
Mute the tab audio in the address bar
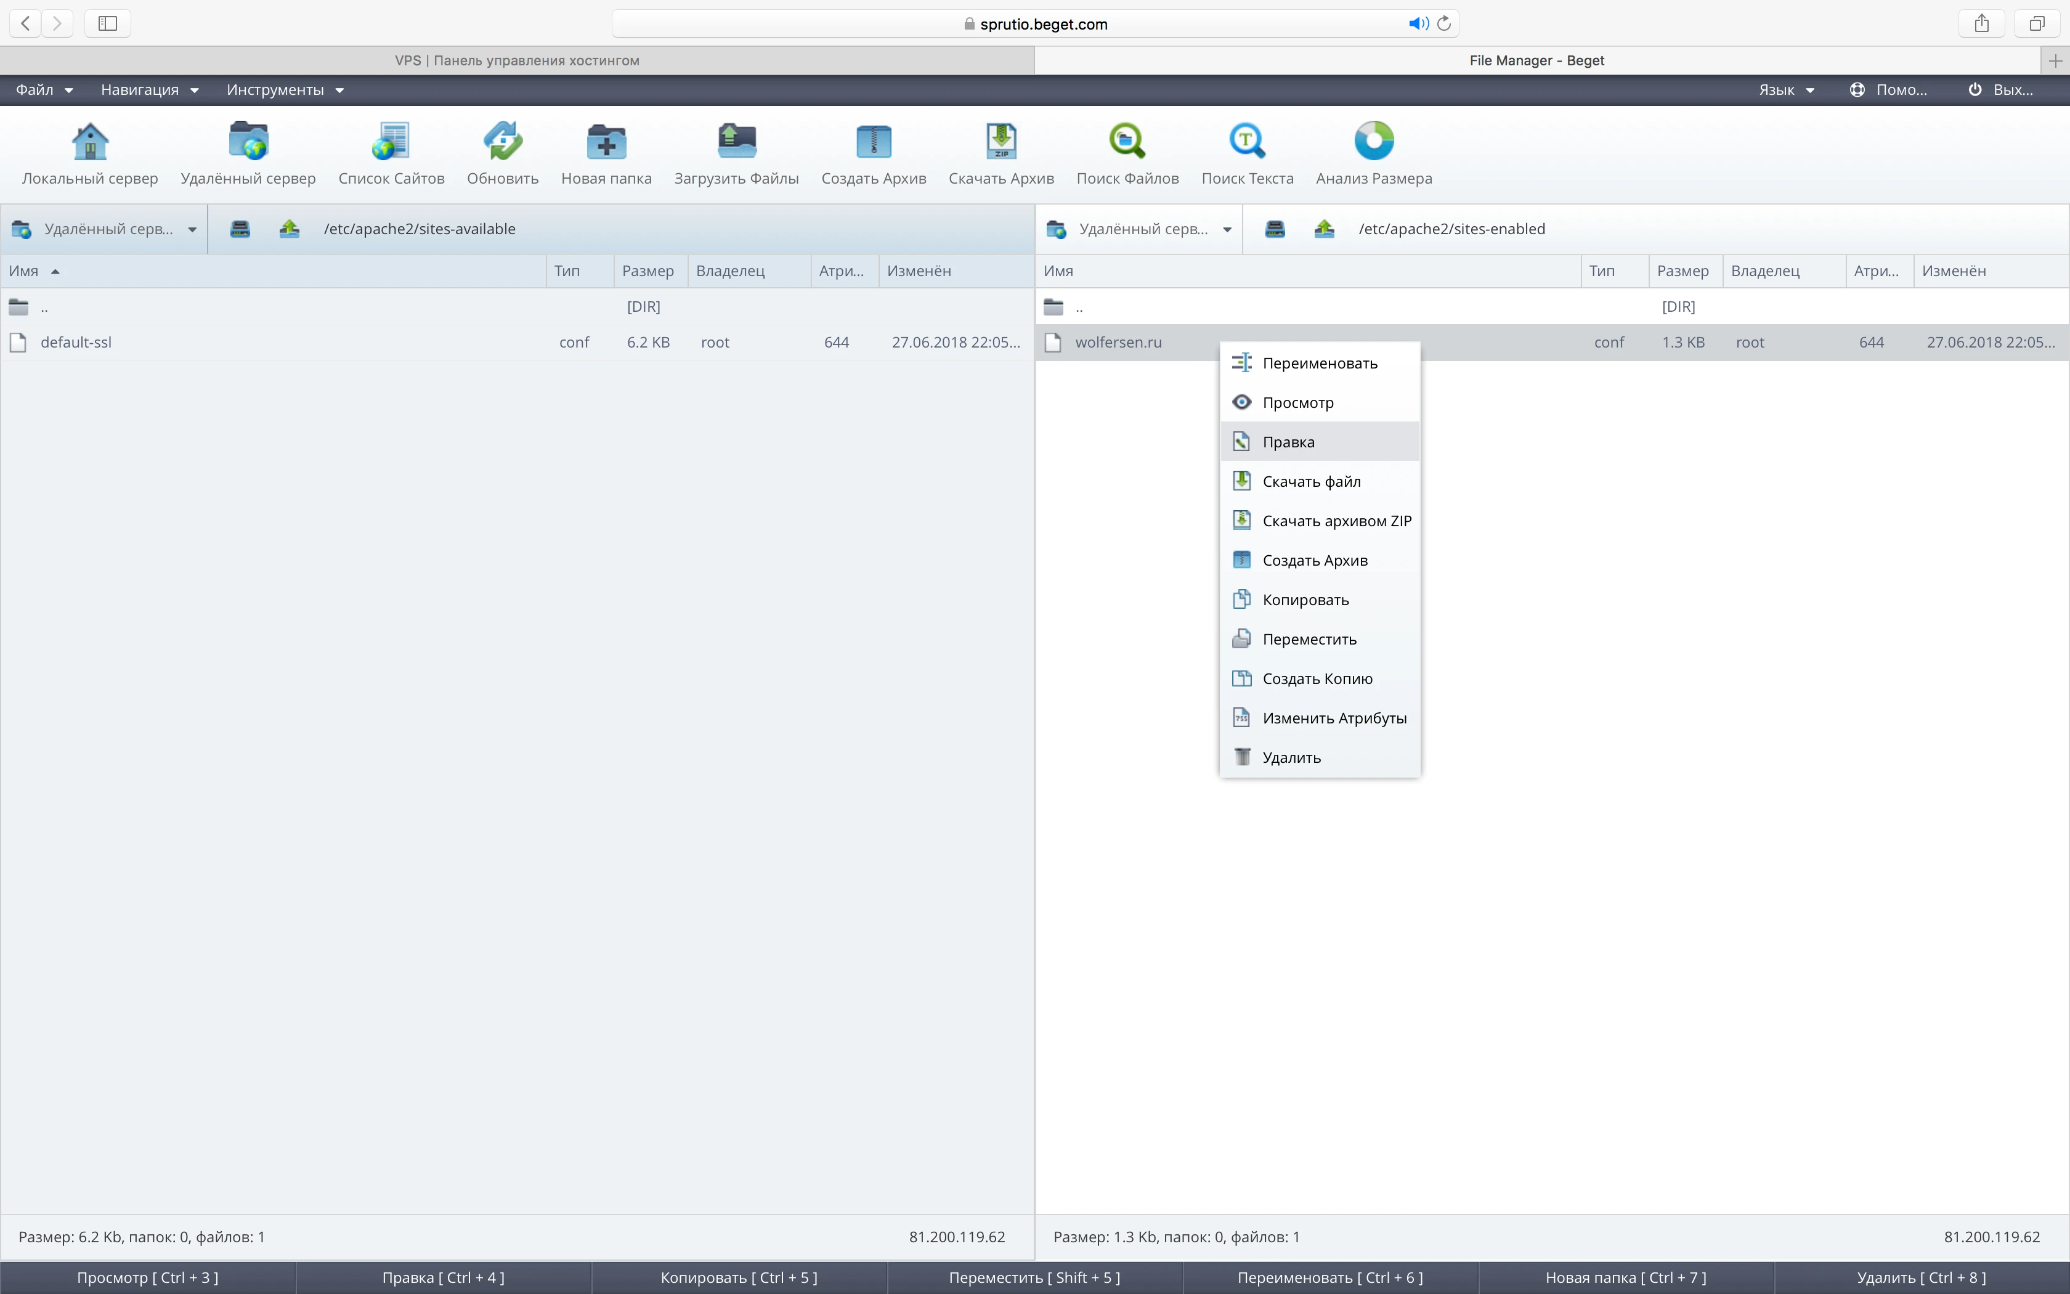1418,24
